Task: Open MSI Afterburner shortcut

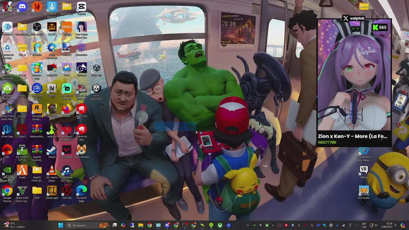Action: point(7,71)
